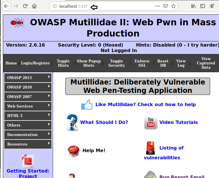Open the Firefox library icon

pyautogui.click(x=194, y=6)
